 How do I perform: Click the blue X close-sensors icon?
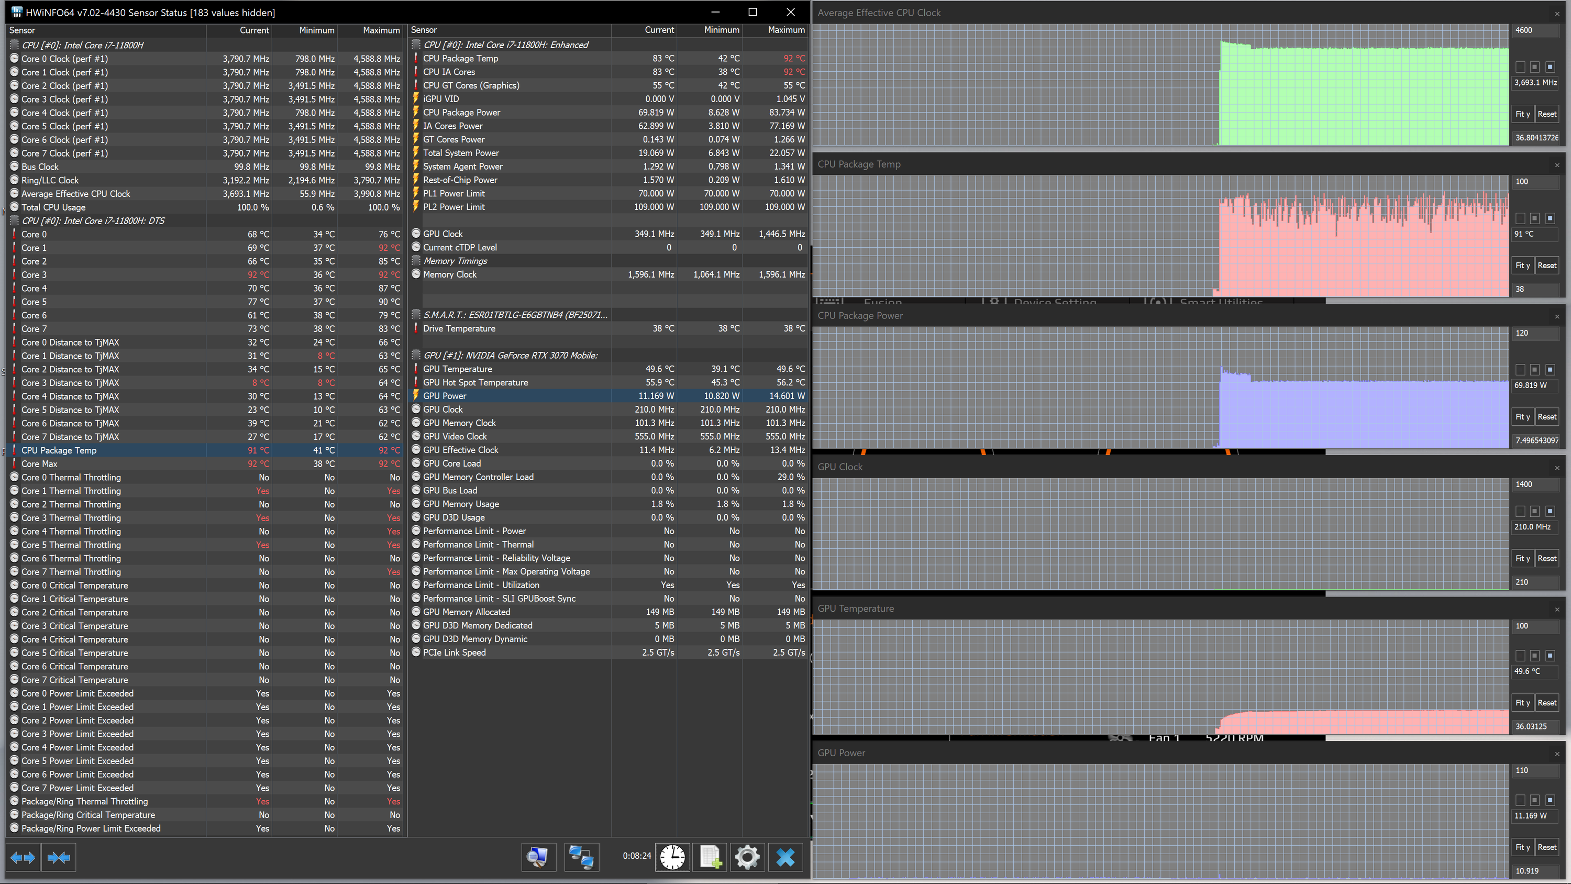tap(785, 858)
